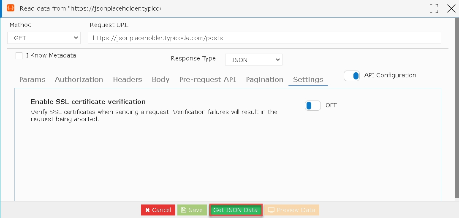Toggle the API Configuration switch
This screenshot has width=459, height=218.
352,76
